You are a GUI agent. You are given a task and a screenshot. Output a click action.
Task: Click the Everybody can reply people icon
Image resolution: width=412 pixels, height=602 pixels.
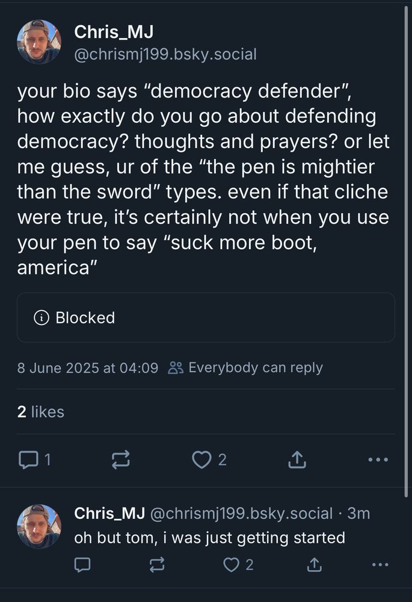tap(174, 367)
